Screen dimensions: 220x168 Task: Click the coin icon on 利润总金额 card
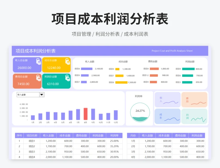(x=68, y=78)
